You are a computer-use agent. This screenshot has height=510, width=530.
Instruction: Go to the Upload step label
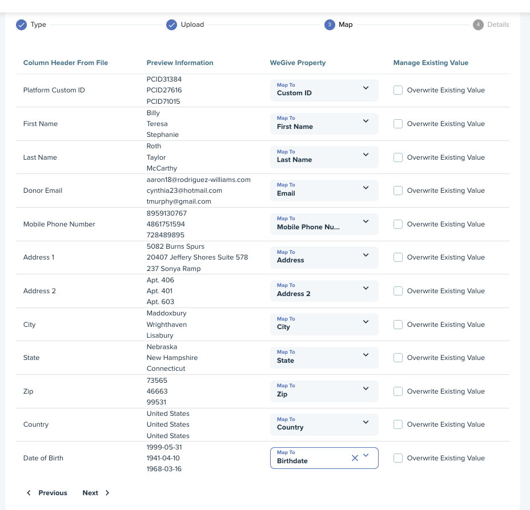tap(192, 25)
